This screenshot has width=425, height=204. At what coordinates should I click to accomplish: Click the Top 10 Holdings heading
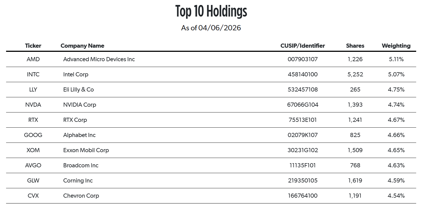(211, 12)
